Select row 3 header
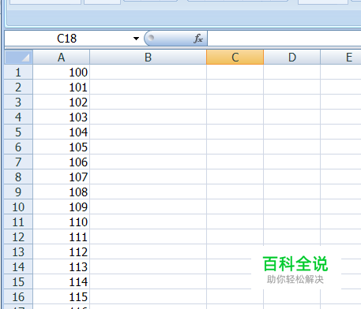 (18, 102)
